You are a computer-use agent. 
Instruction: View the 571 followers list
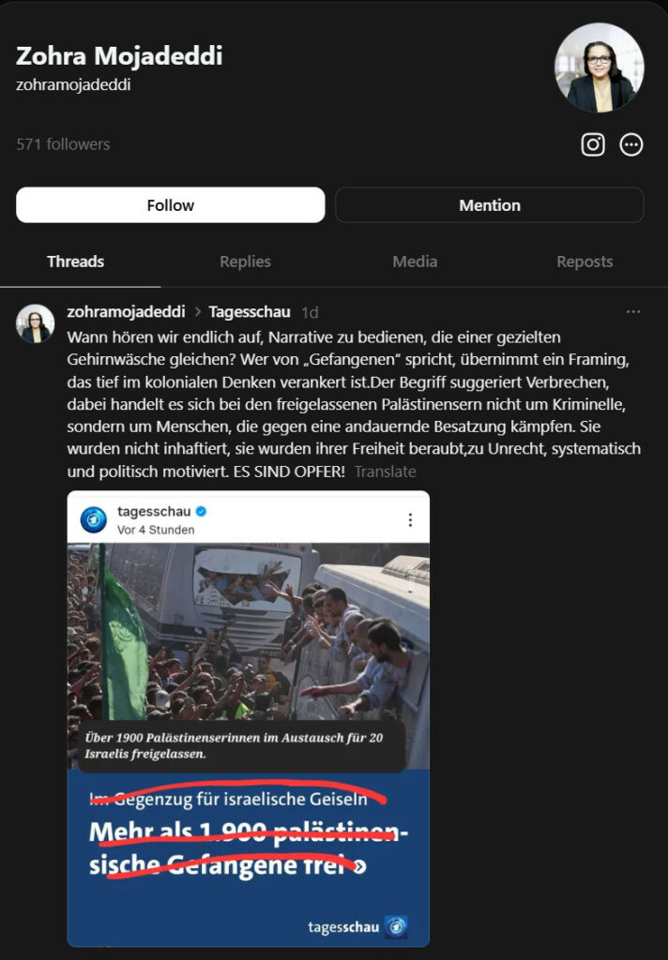click(63, 144)
